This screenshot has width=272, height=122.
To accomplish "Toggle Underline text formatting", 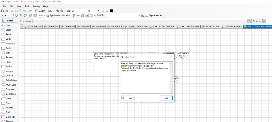I will point(107,11).
